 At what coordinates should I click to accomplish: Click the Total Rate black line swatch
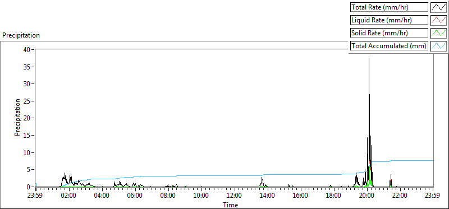pyautogui.click(x=438, y=7)
